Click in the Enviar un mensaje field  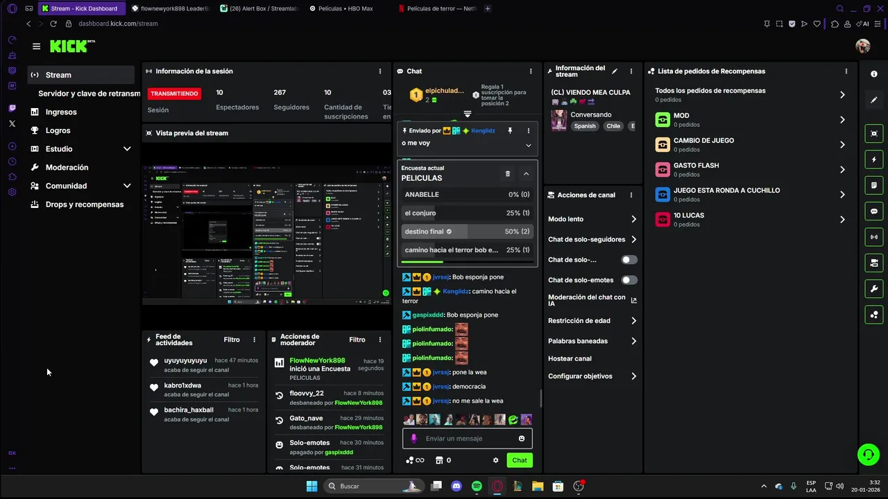click(468, 439)
